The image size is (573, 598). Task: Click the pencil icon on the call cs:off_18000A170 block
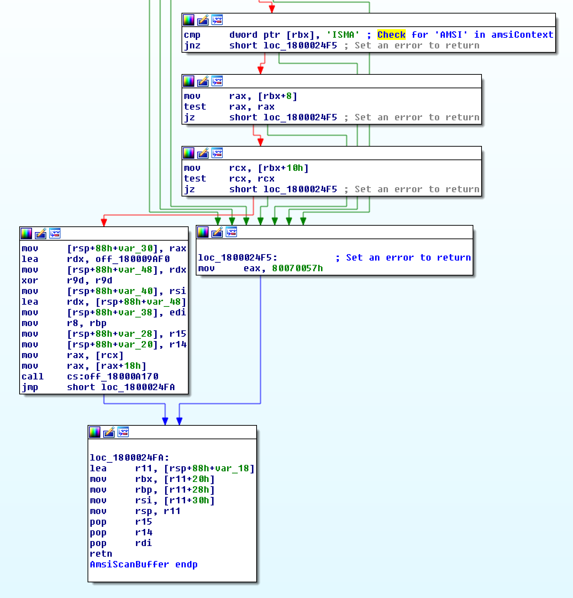click(x=41, y=234)
